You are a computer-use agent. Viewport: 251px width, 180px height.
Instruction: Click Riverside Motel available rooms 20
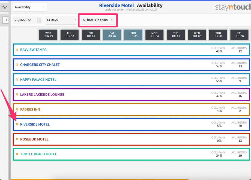240,126
